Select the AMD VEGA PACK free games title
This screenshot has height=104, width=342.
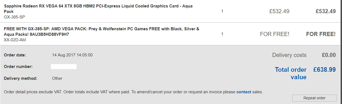pyautogui.click(x=102, y=32)
